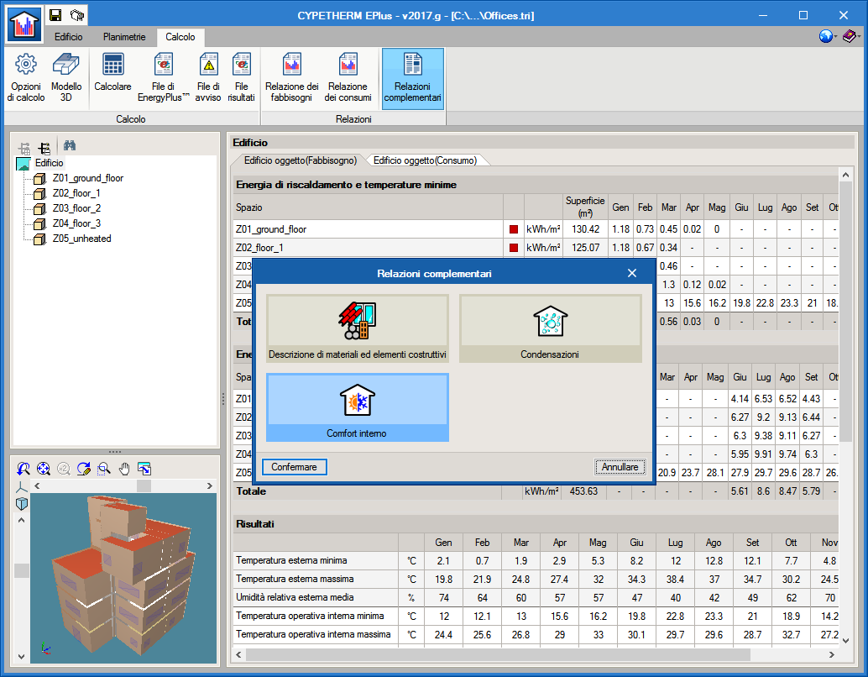868x677 pixels.
Task: Click the CYPETHERM application logo
Action: click(x=24, y=25)
